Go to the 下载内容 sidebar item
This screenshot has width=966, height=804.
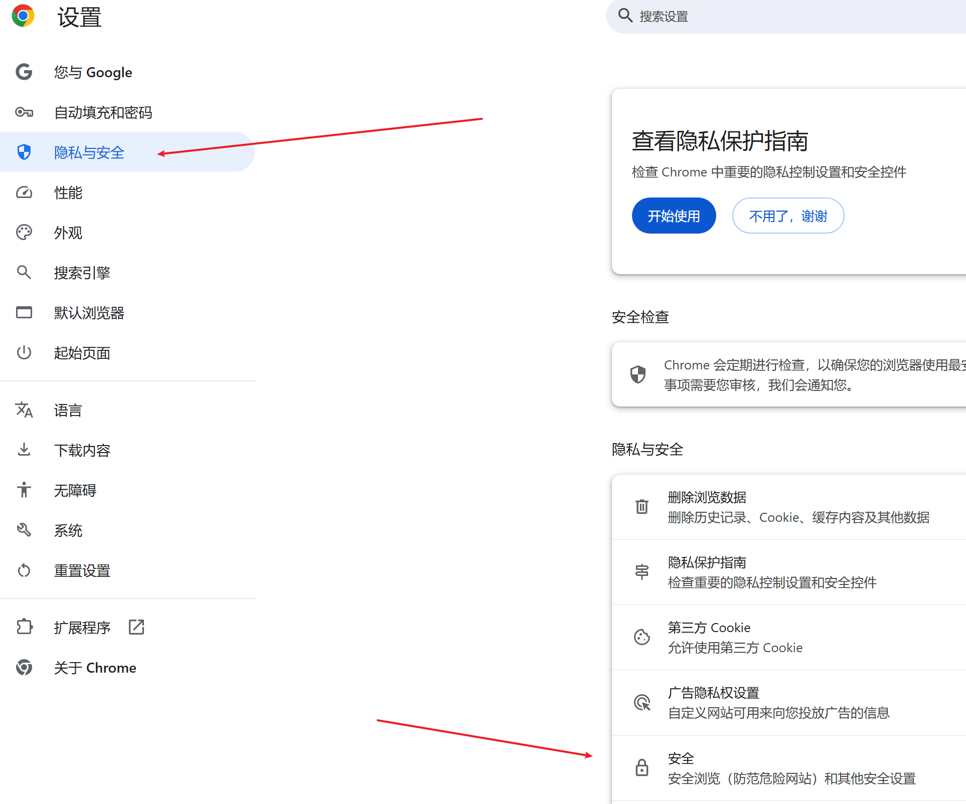tap(82, 450)
